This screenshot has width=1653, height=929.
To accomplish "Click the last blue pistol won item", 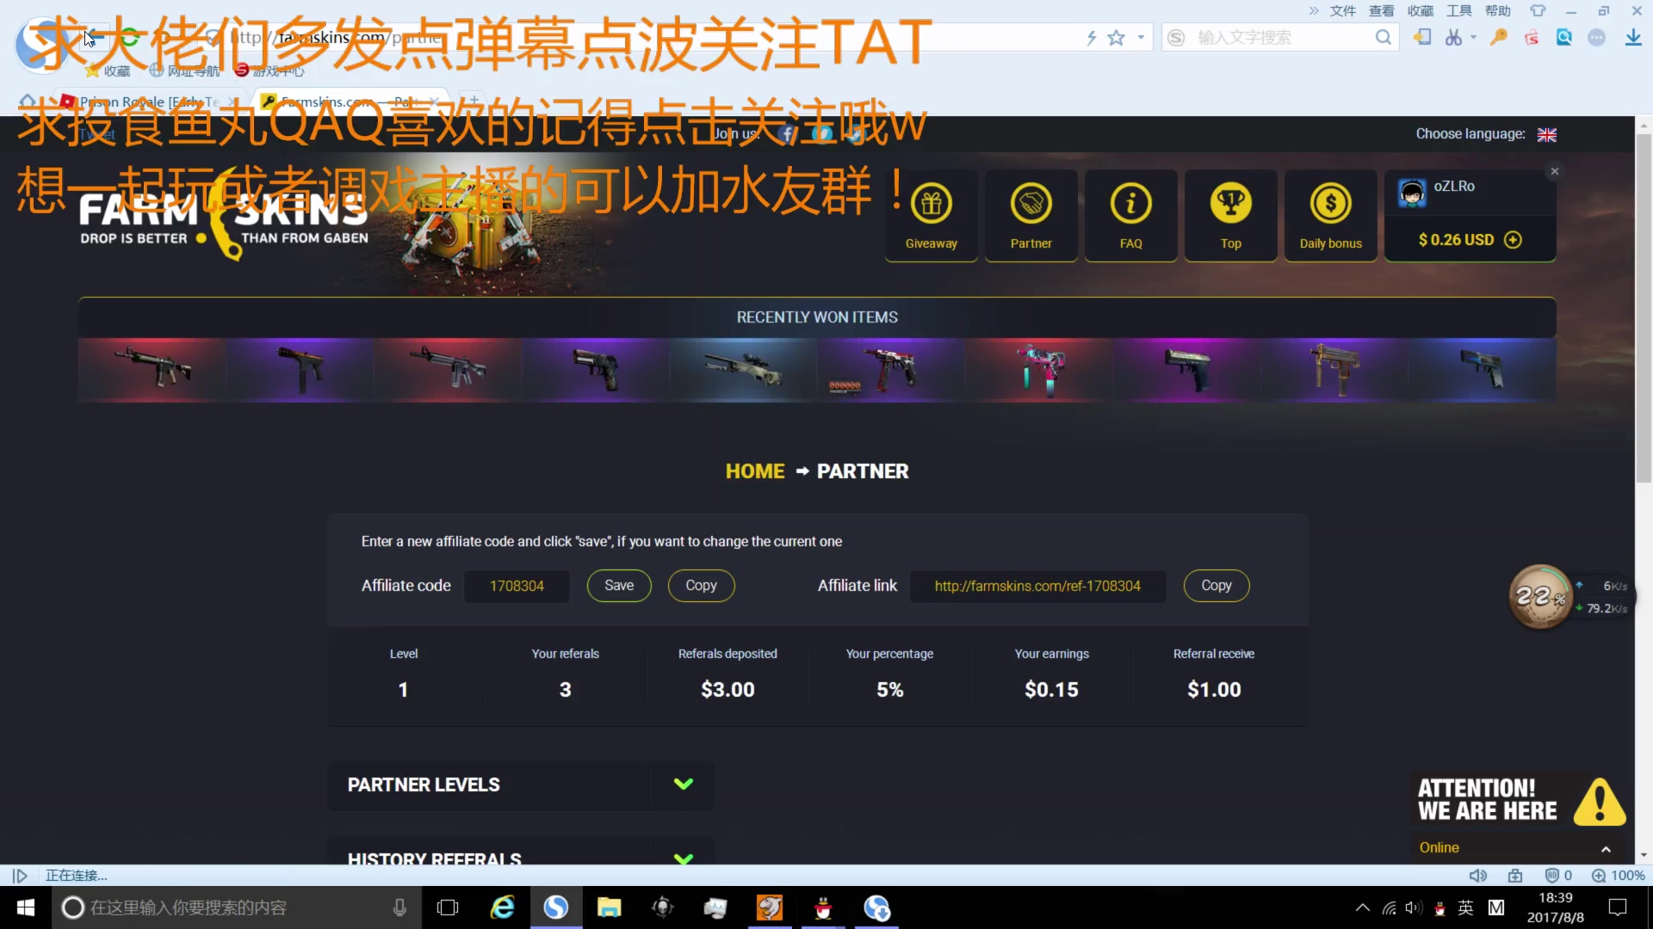I will click(x=1482, y=370).
